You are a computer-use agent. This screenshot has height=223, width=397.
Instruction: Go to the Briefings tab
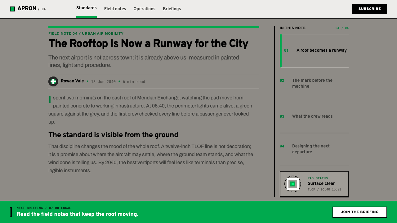(172, 9)
